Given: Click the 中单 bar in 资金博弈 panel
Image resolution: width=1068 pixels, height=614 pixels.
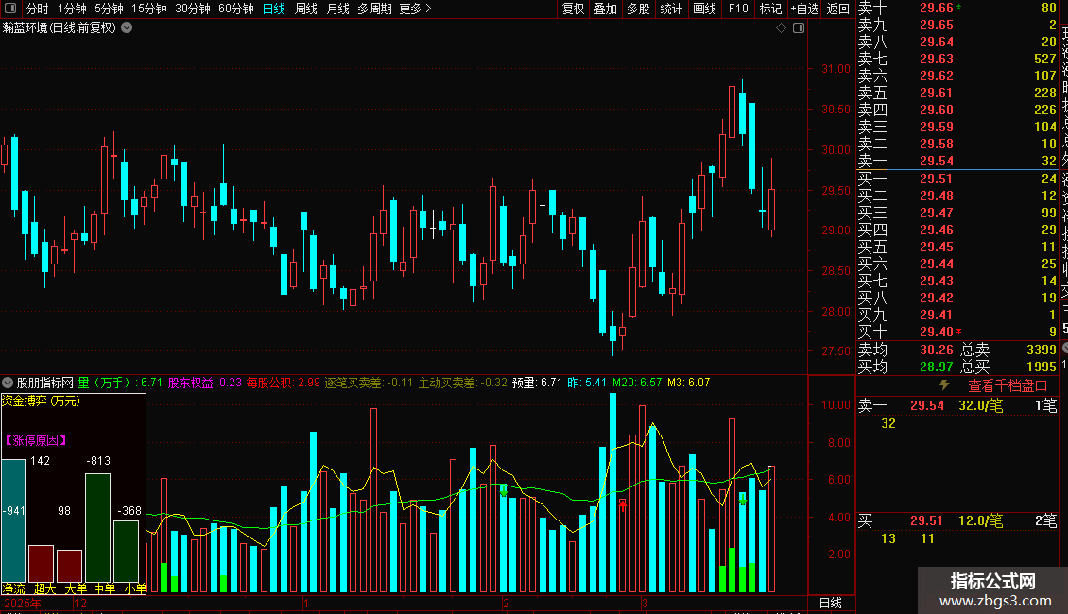Looking at the screenshot, I should click(x=97, y=527).
